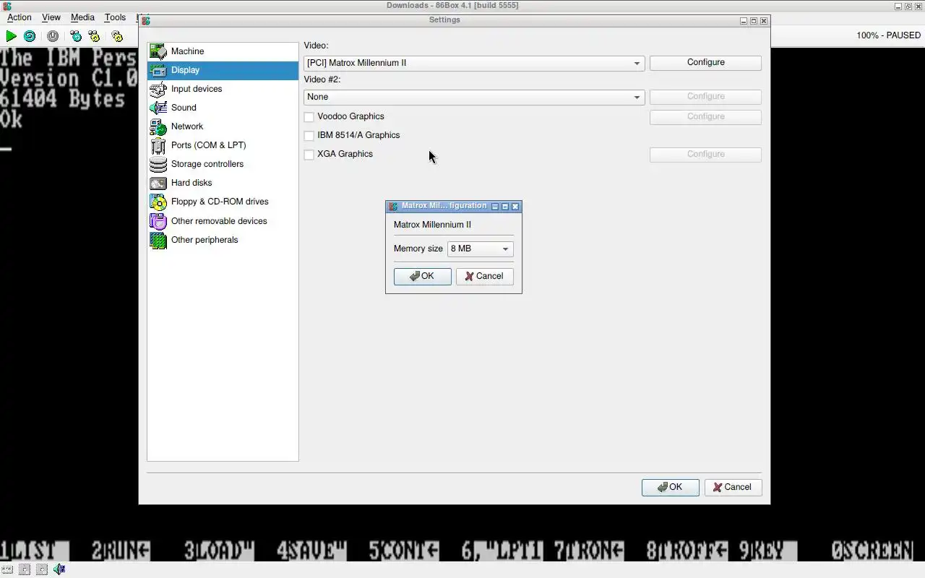Click the Network sidebar icon
Viewport: 925px width, 578px height.
click(x=158, y=126)
